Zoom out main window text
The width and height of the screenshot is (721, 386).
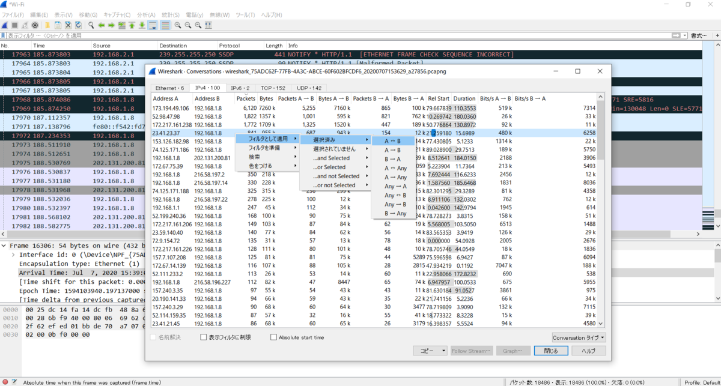(x=188, y=25)
